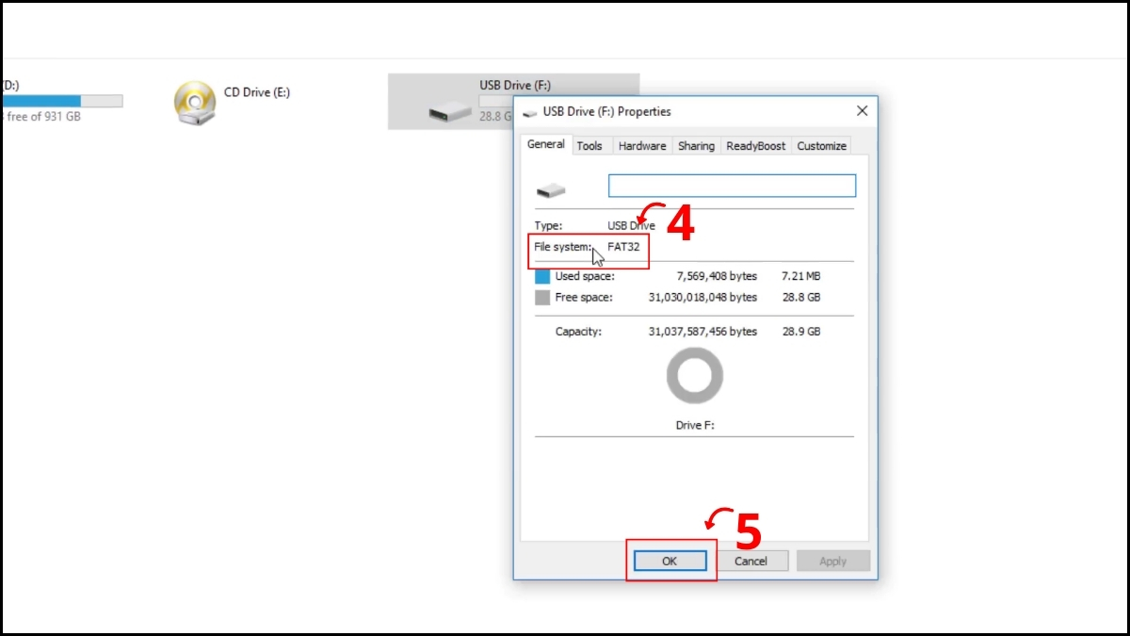Switch to the Sharing tab
Image resolution: width=1130 pixels, height=636 pixels.
(x=696, y=146)
